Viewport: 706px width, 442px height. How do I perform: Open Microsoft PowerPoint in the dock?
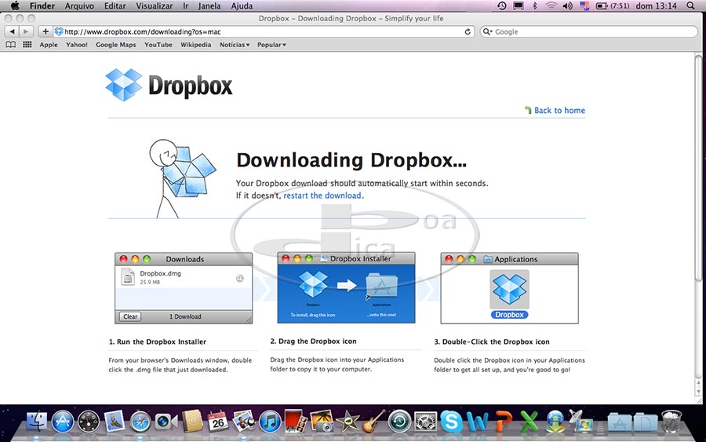pos(504,422)
